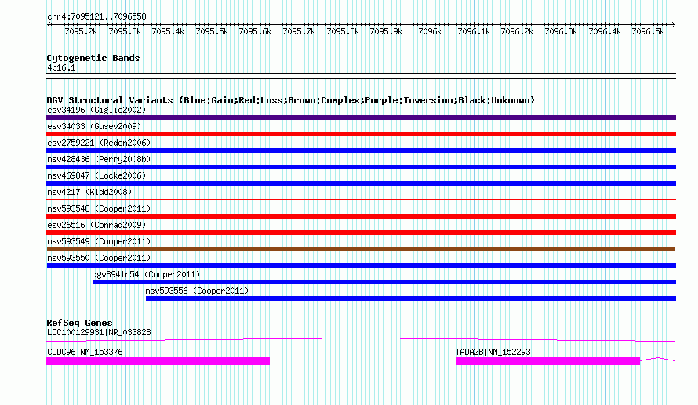Select the dgv8941n54 (Cooper2011) label
Screen dimensions: 698x405
[x=146, y=274]
